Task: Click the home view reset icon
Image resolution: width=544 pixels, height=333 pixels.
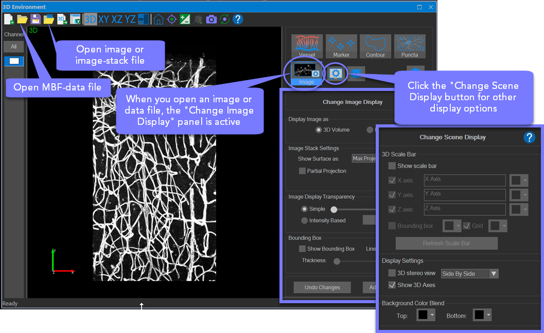Action: pyautogui.click(x=159, y=20)
